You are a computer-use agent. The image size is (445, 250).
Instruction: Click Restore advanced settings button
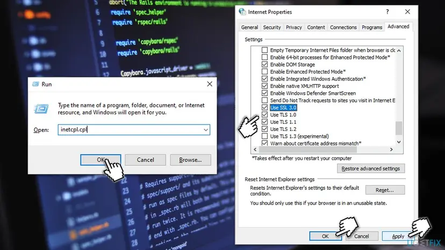(x=371, y=168)
